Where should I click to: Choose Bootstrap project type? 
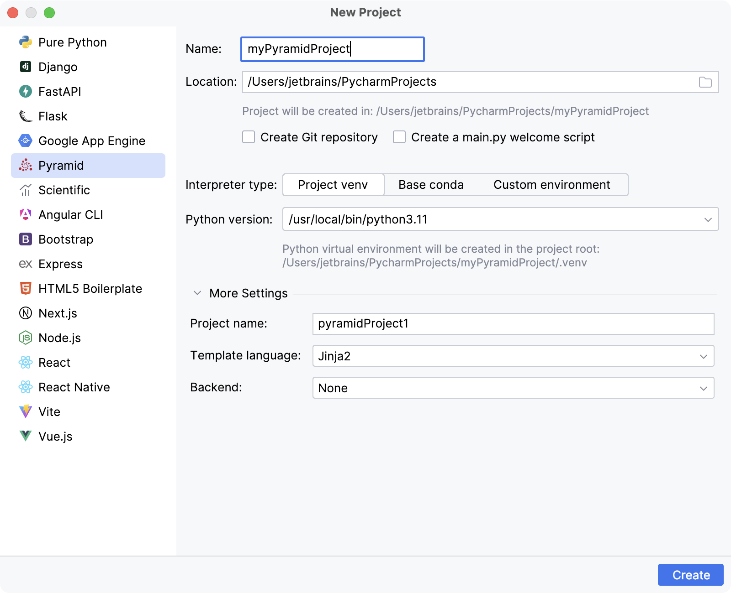point(88,239)
